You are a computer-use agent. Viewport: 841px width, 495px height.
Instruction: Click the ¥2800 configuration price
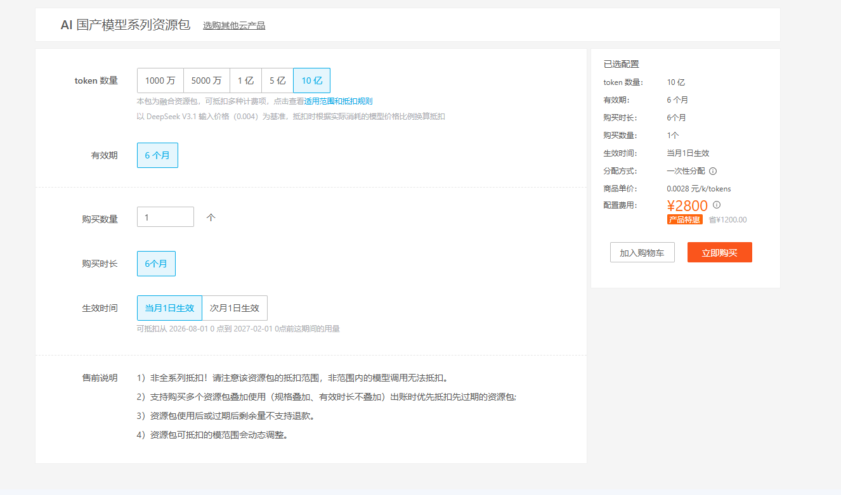tap(688, 206)
